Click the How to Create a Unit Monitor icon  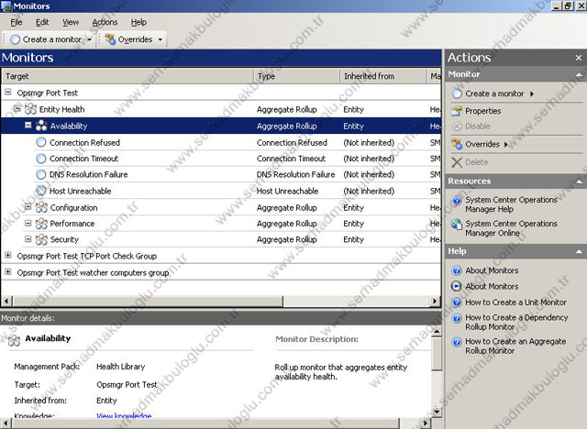(457, 302)
